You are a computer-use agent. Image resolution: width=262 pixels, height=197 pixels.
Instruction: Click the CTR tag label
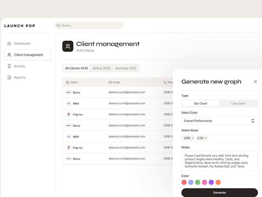click(200, 138)
